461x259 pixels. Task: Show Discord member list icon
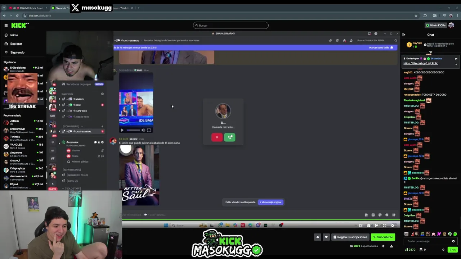tap(351, 40)
